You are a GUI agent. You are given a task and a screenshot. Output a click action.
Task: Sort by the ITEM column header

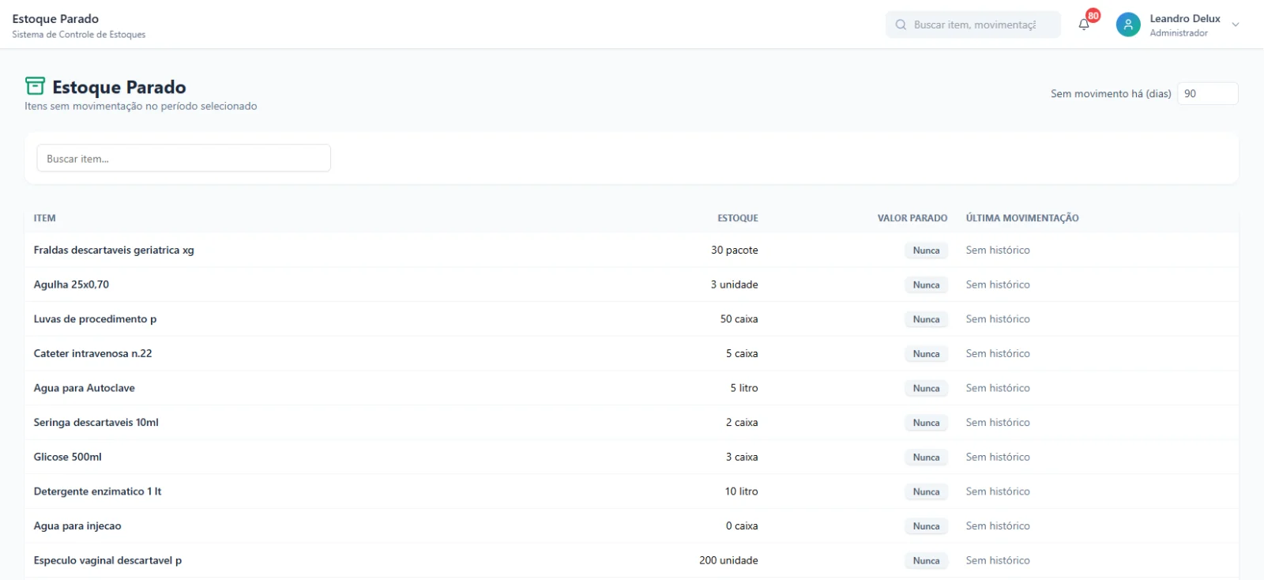coord(45,218)
